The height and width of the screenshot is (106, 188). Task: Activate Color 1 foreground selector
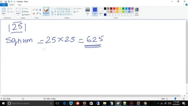[95, 11]
